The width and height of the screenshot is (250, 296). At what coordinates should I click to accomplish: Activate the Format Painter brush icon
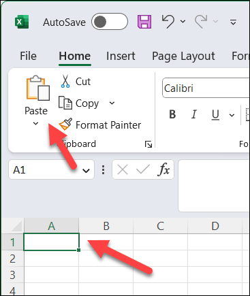pos(65,124)
